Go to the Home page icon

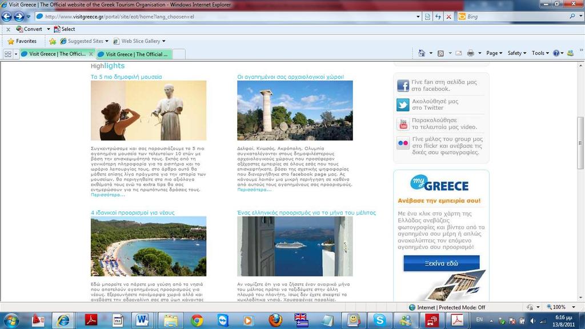click(x=422, y=53)
